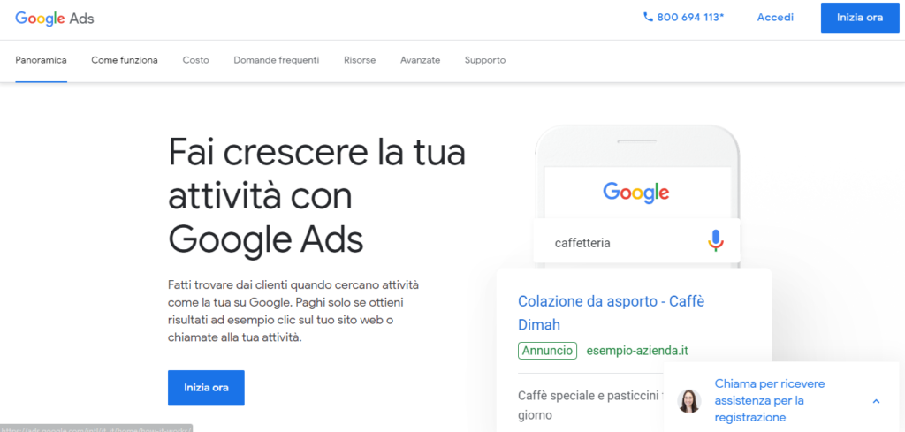Select the Panoramica tab
905x432 pixels.
pyautogui.click(x=41, y=60)
